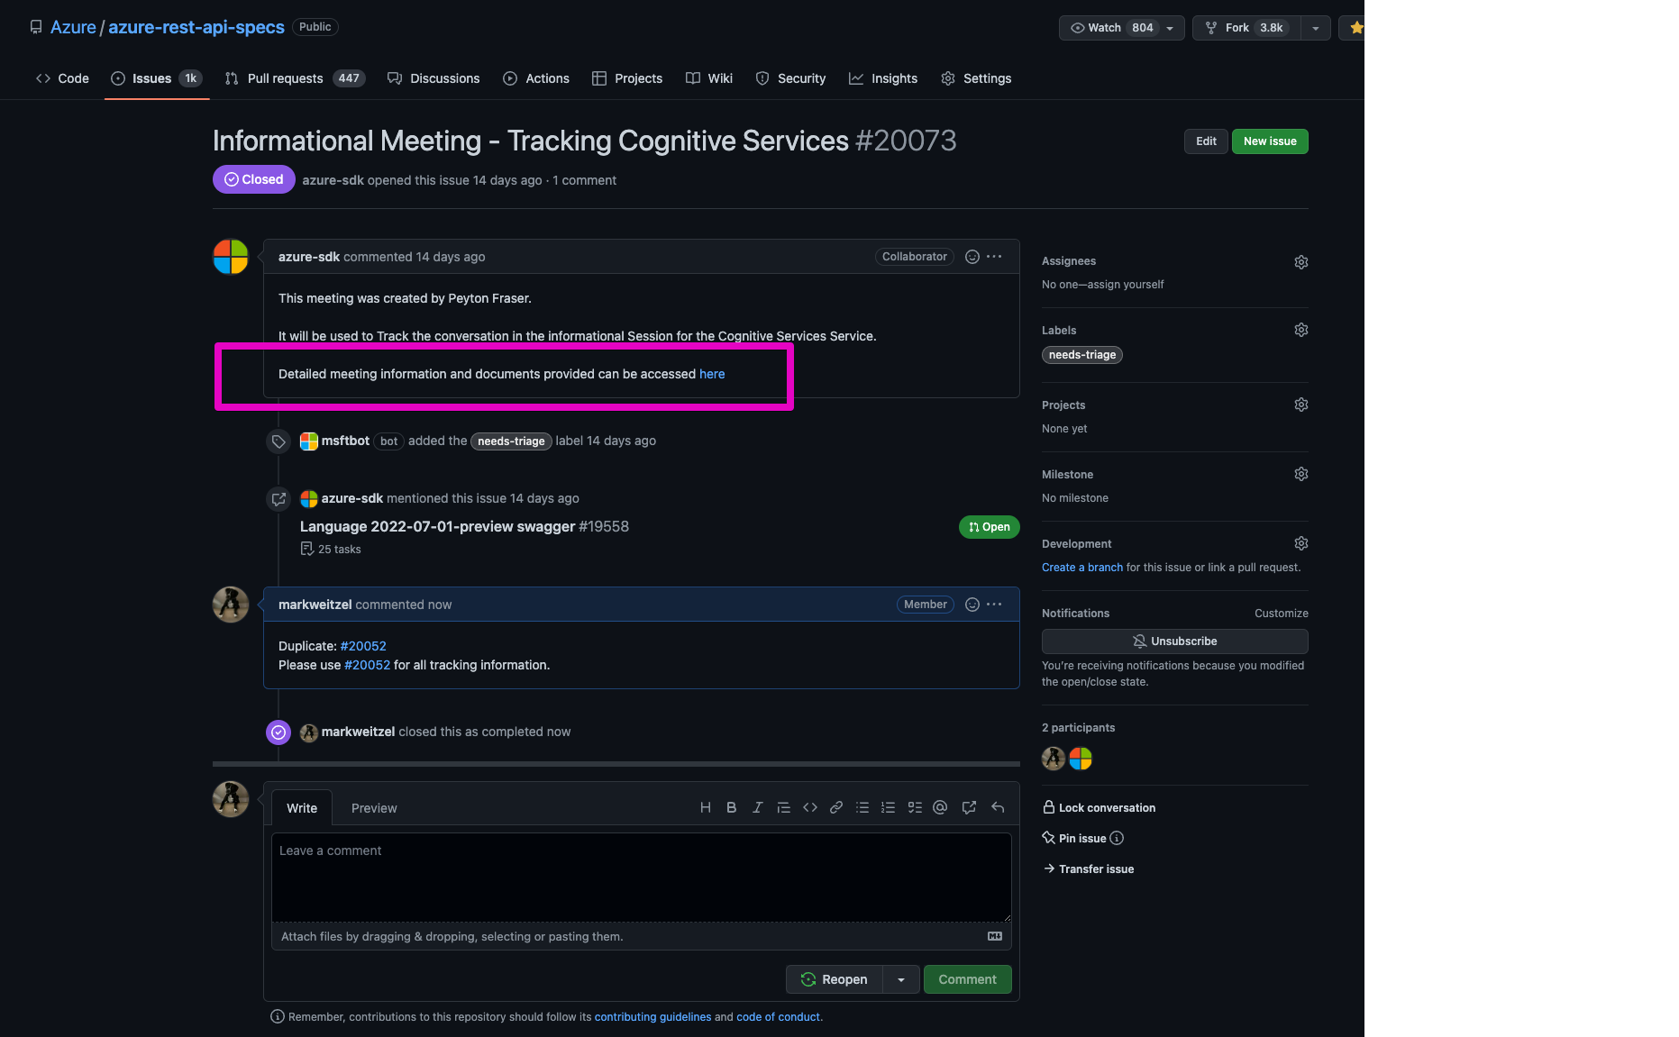The image size is (1679, 1037).
Task: Focus the Leave a comment text area
Action: click(641, 878)
